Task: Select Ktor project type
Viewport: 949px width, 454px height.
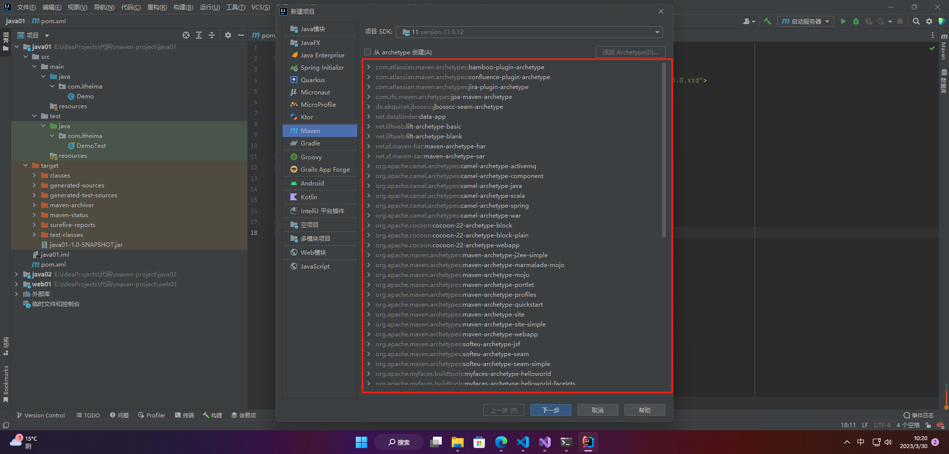Action: (320, 117)
